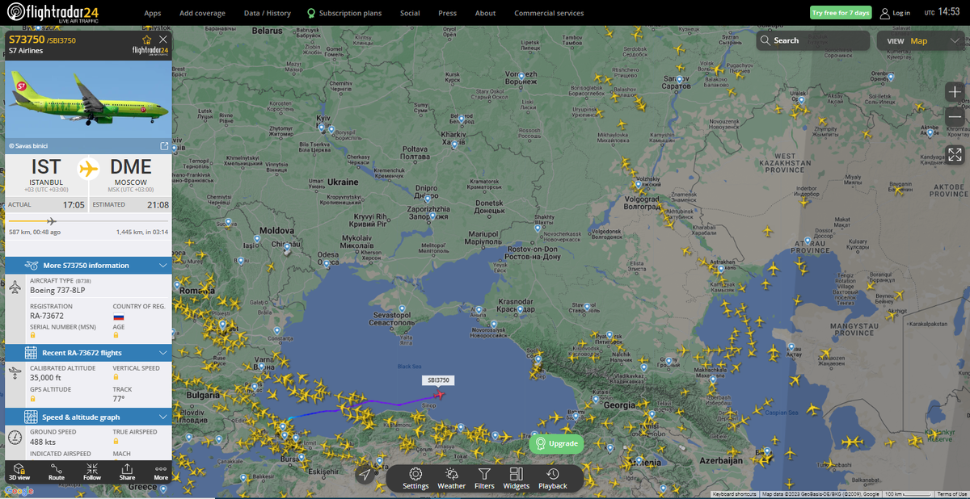Toggle fullscreen map view

[x=955, y=154]
